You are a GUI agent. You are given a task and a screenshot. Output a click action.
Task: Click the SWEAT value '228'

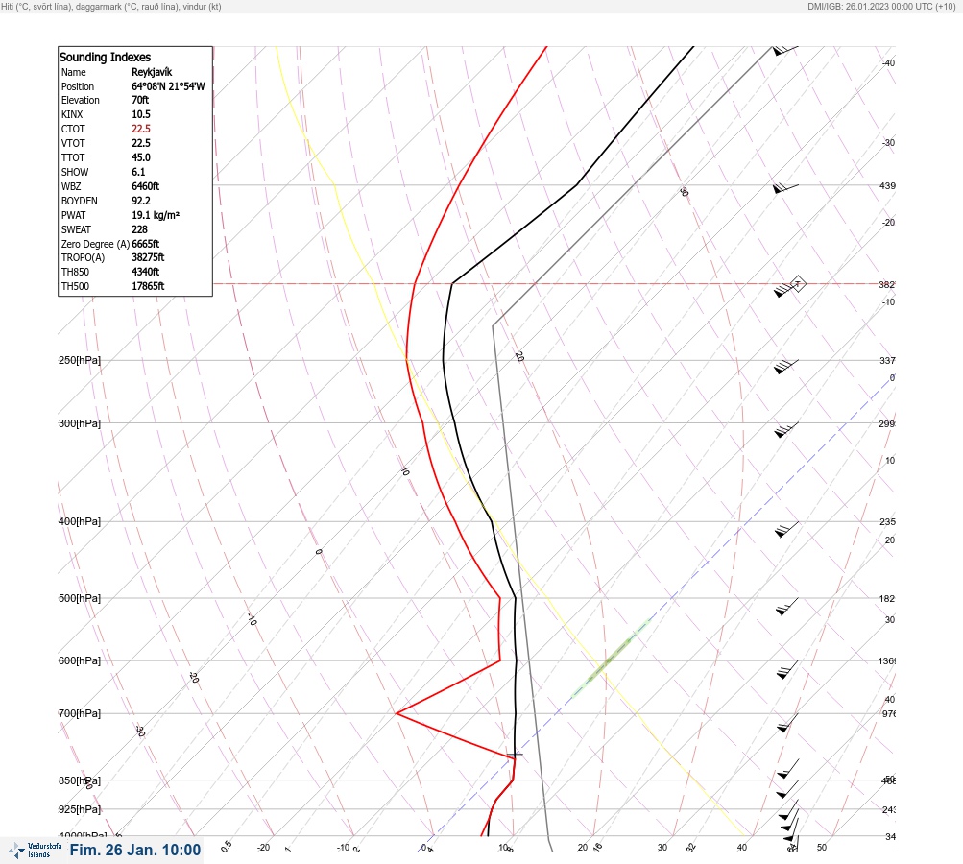(x=139, y=229)
